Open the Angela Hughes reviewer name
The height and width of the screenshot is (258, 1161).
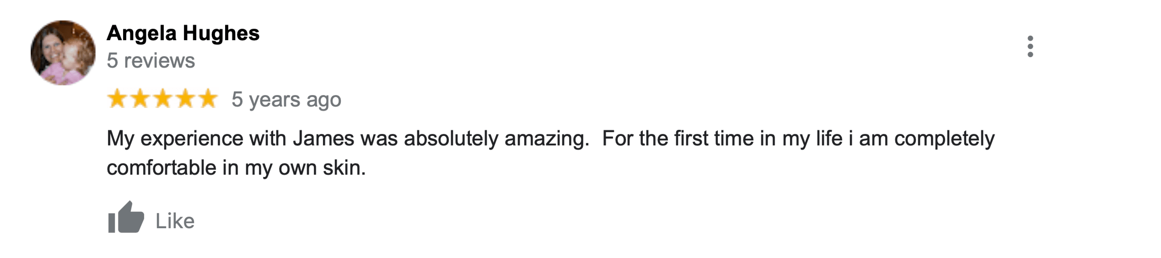point(183,33)
